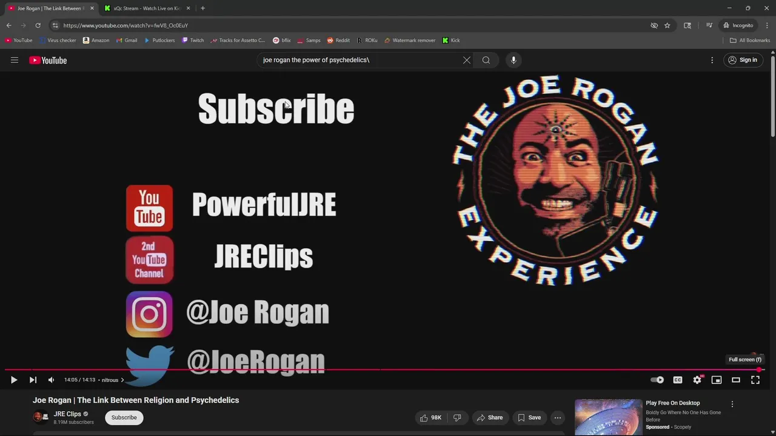This screenshot has height=436, width=776.
Task: Bookmark this page with the star
Action: (667, 25)
